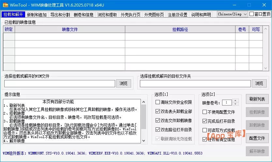Click the 可写 column header
The height and width of the screenshot is (162, 272).
click(256, 29)
